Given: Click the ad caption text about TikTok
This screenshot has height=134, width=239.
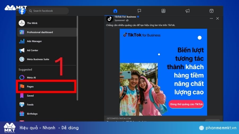Looking at the screenshot, I should pos(140,25).
